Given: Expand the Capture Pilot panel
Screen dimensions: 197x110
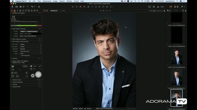Looking at the screenshot, I should (11, 87).
